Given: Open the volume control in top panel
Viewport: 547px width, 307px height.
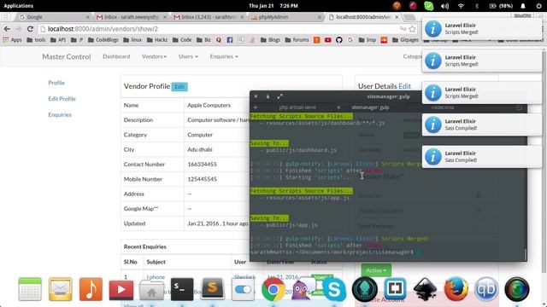Looking at the screenshot, I should 444,6.
